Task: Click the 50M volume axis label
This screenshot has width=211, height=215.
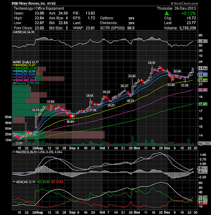Action: click(8, 117)
